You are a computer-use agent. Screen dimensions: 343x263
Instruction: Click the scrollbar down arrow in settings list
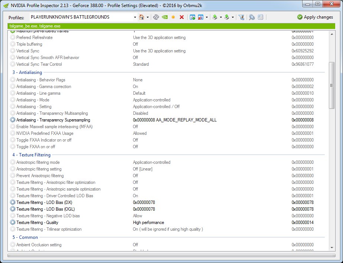pyautogui.click(x=332, y=248)
